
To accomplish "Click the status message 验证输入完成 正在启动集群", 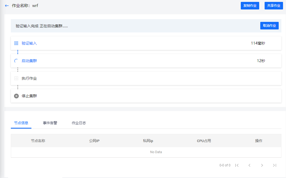I will coord(42,26).
